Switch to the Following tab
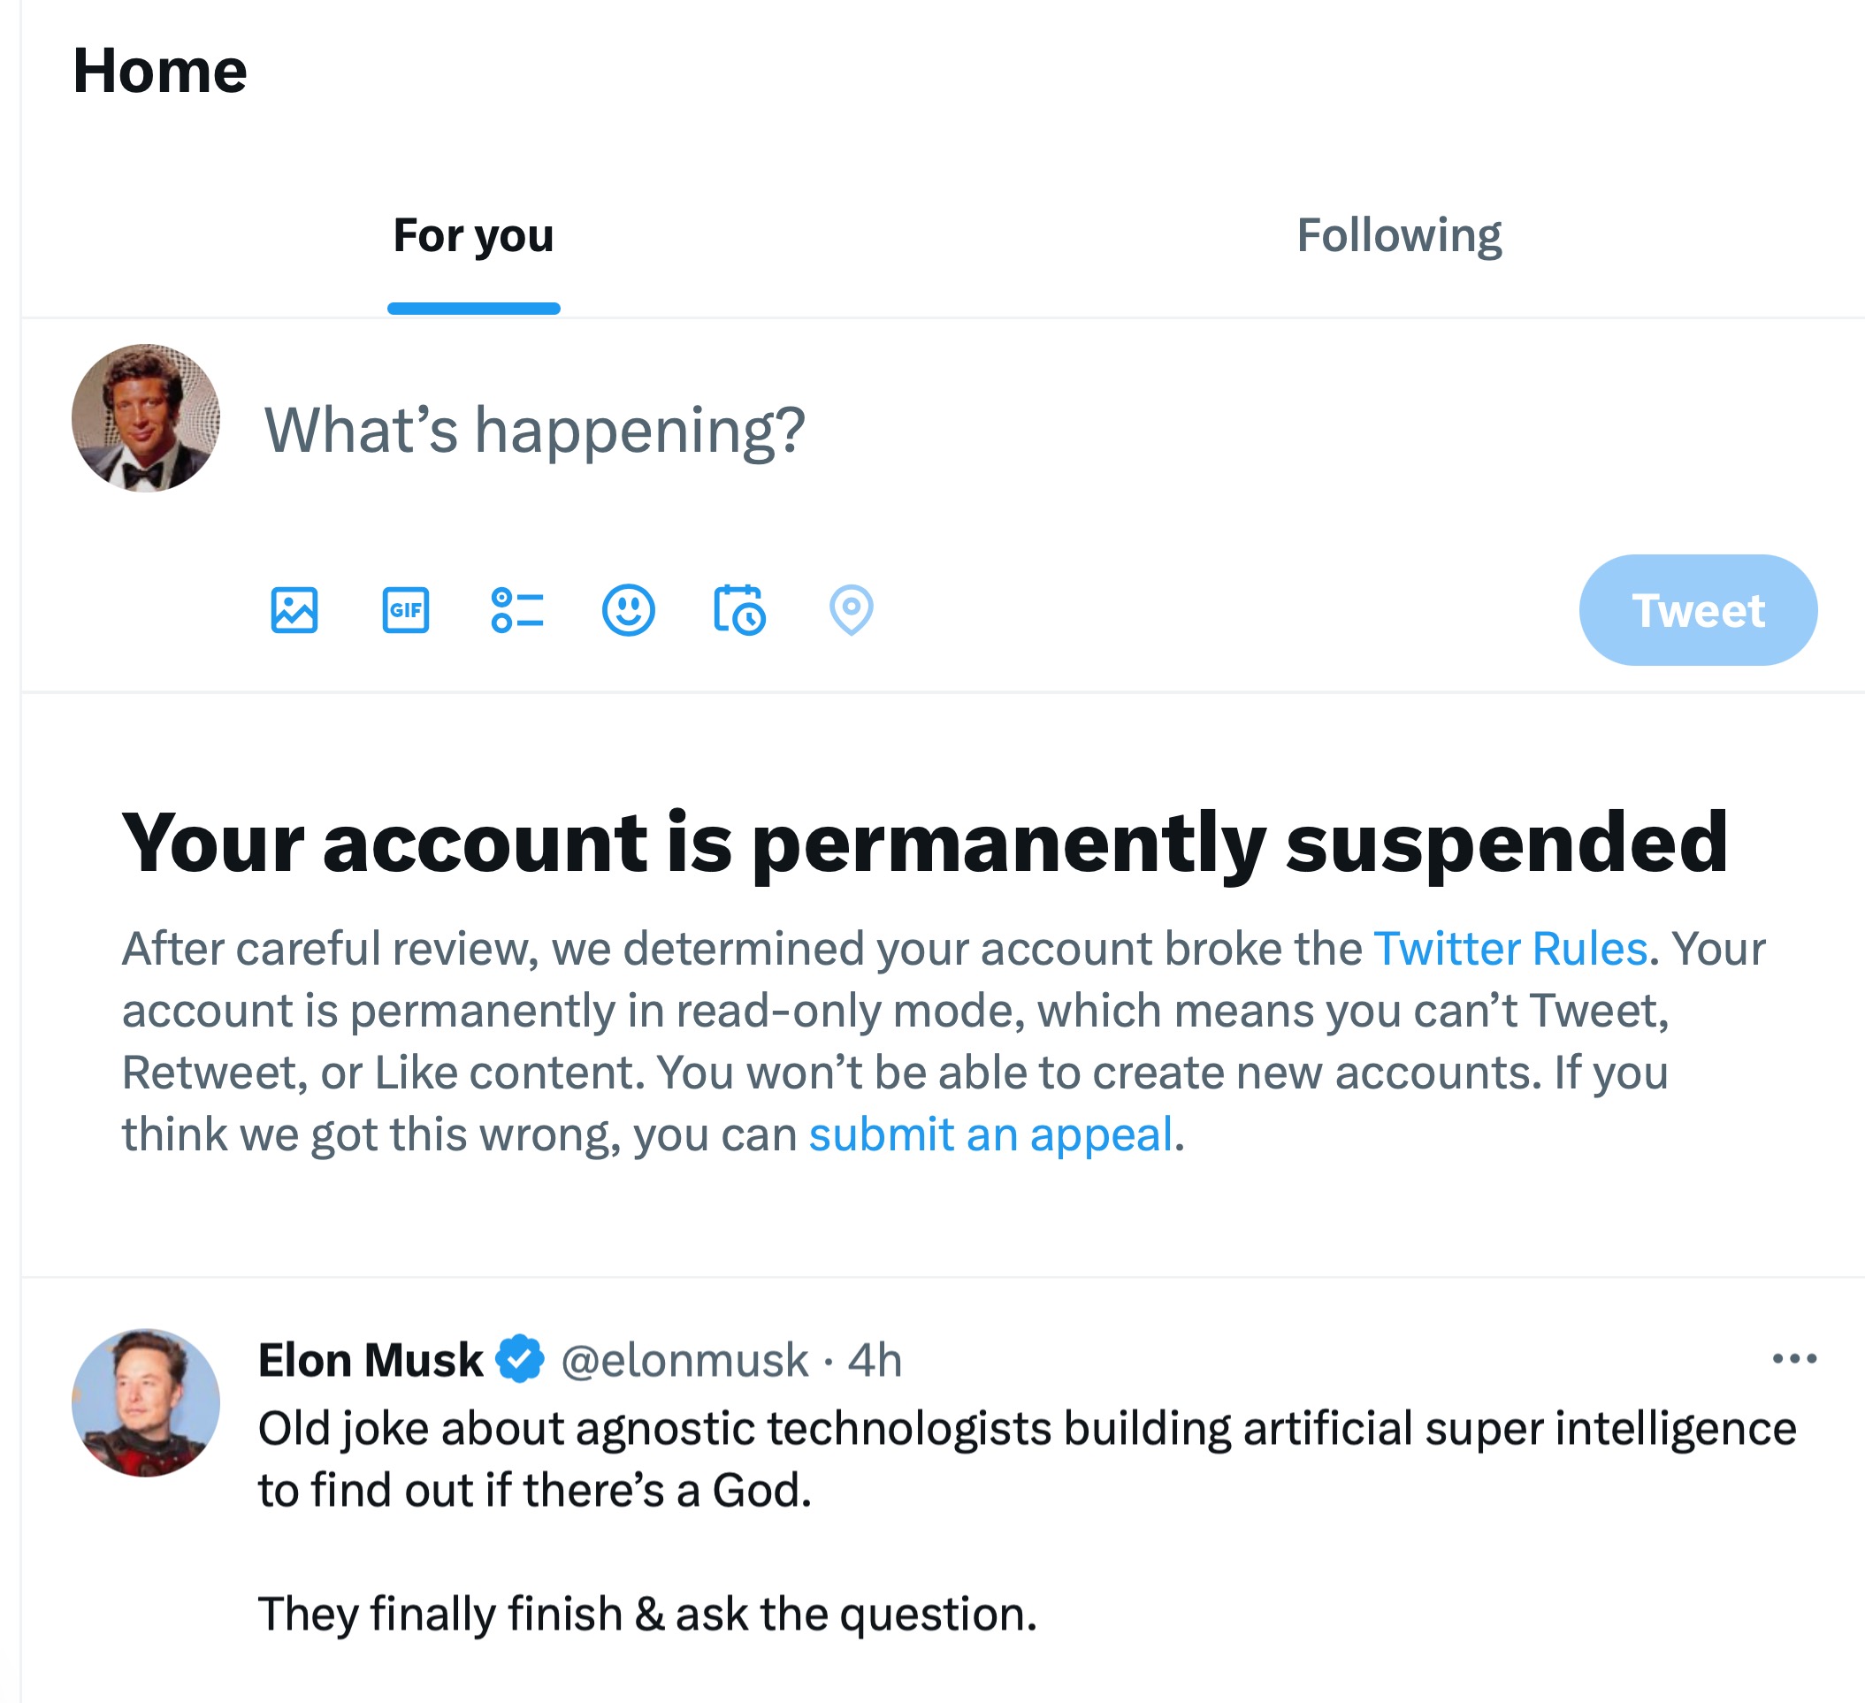This screenshot has height=1703, width=1865. point(1398,236)
